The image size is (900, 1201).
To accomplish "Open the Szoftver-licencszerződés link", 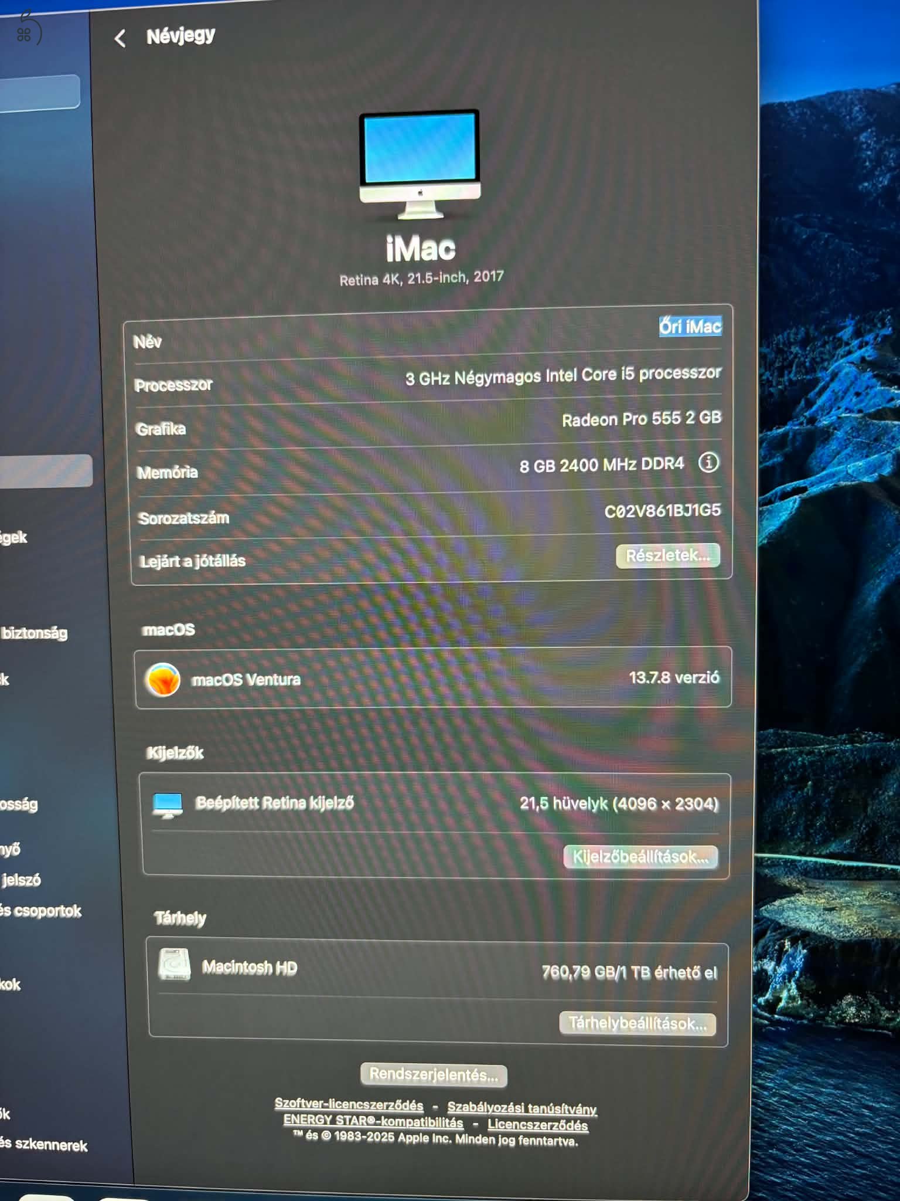I will pyautogui.click(x=349, y=1105).
